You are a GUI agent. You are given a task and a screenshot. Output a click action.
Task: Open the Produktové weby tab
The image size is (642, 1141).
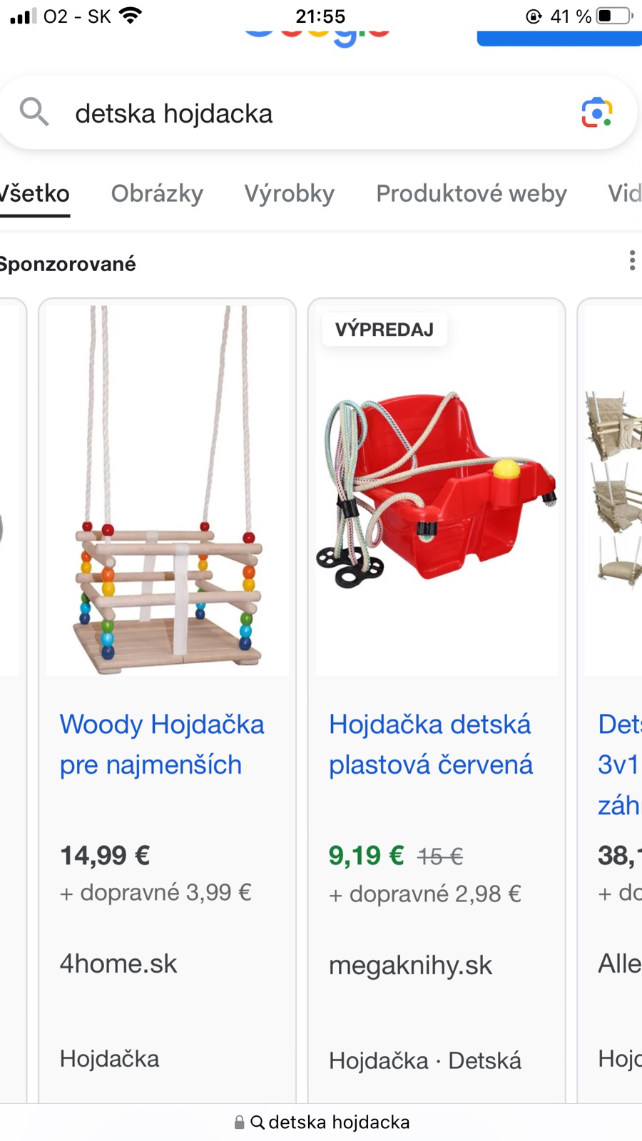click(472, 193)
